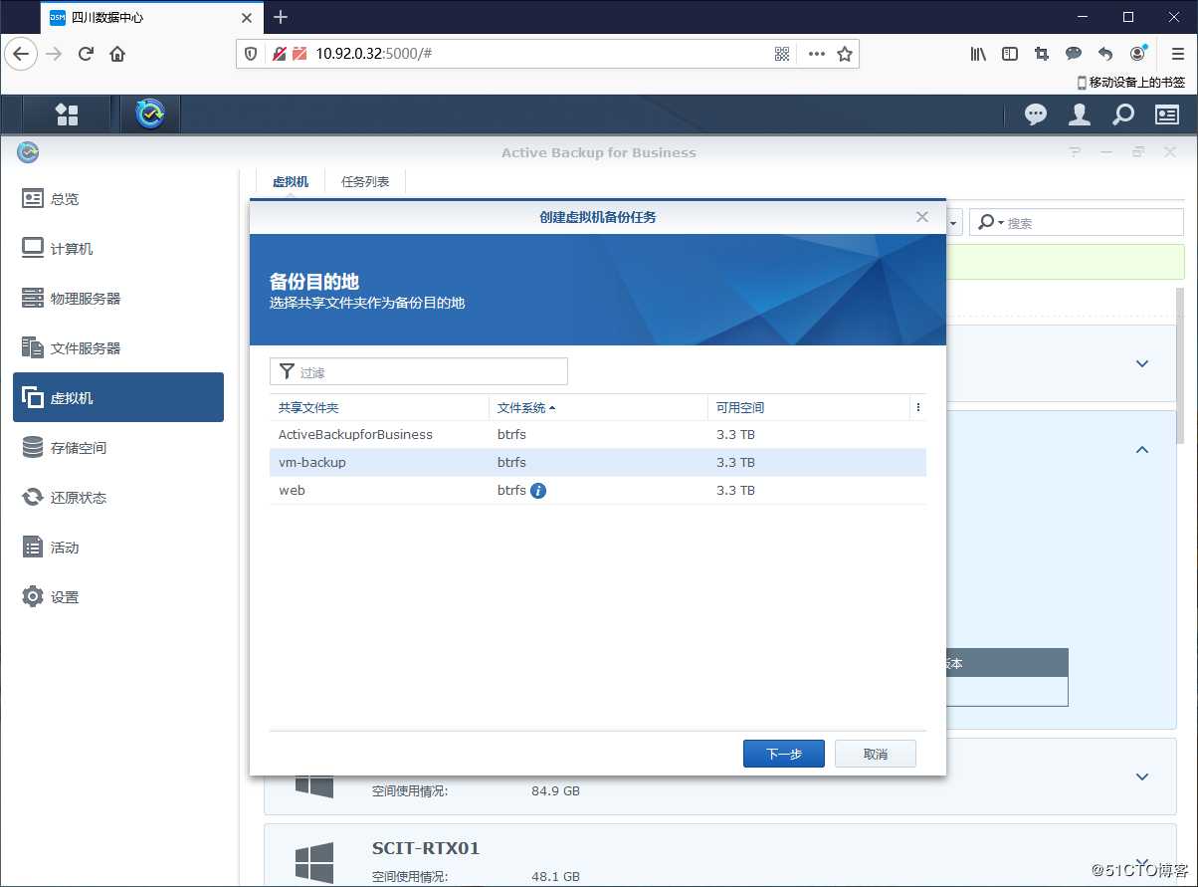This screenshot has width=1198, height=887.
Task: Expand the card showing 84.9 GB usage
Action: [x=1142, y=776]
